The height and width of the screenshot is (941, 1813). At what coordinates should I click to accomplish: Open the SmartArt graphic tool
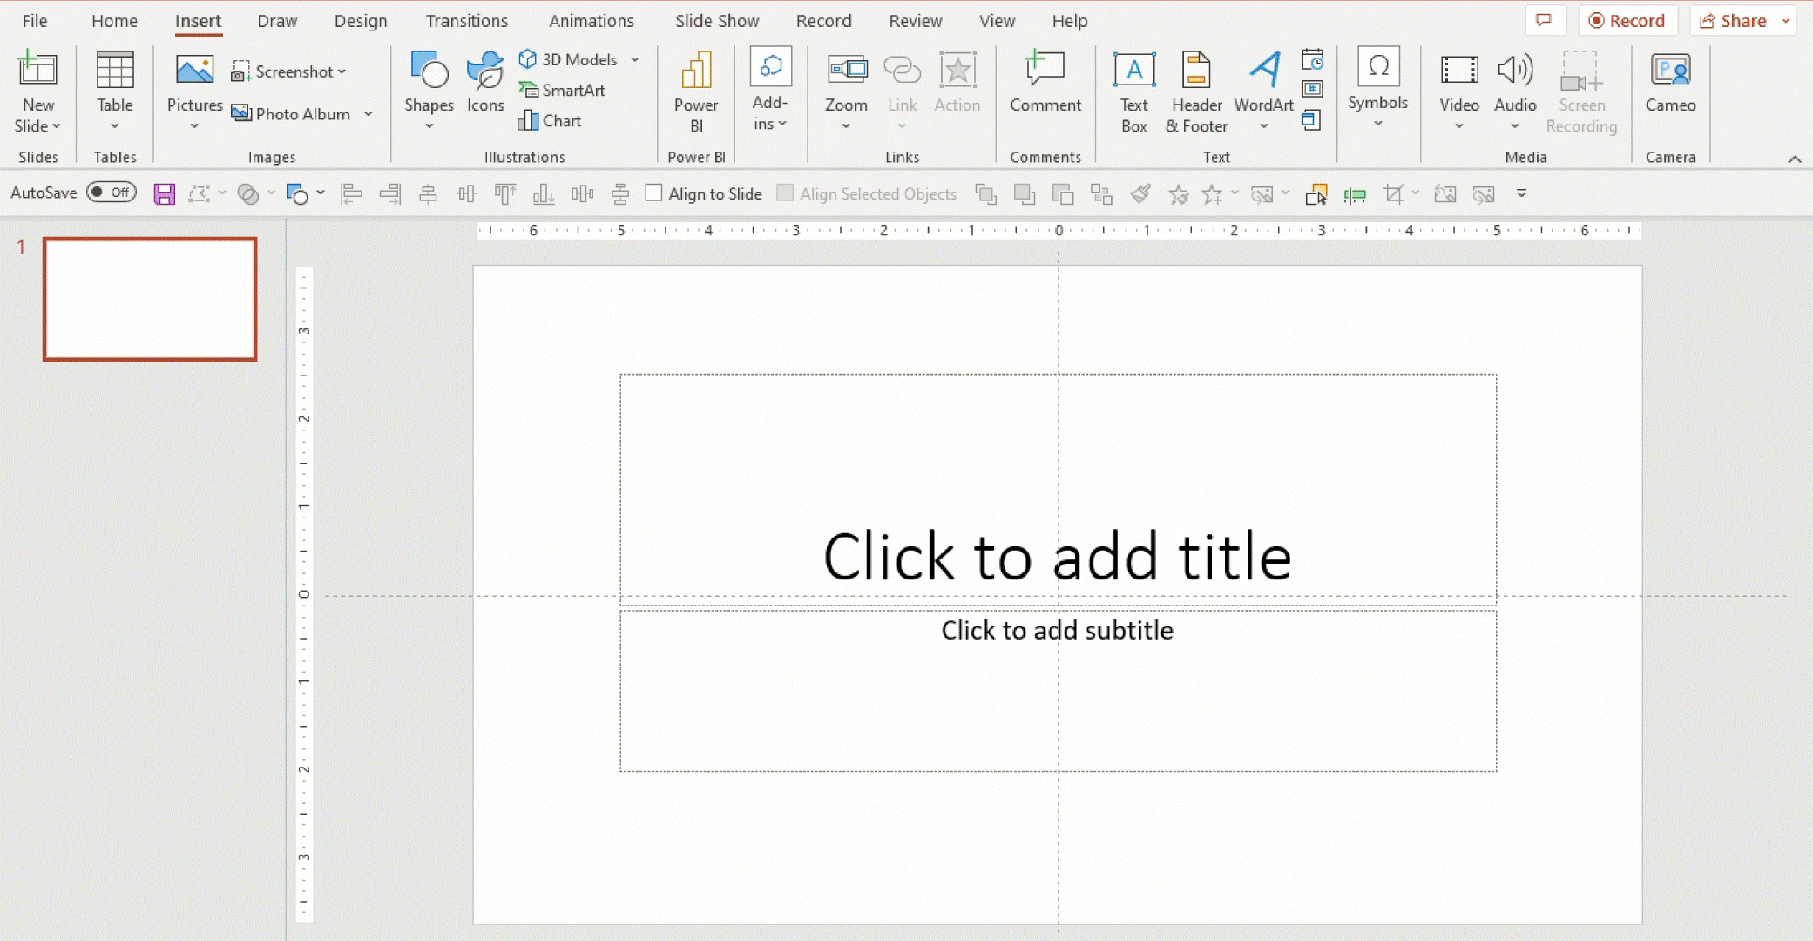[x=563, y=90]
